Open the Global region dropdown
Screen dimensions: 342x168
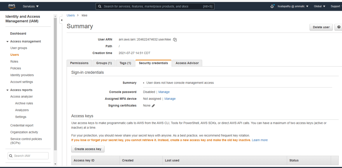[x=319, y=6]
